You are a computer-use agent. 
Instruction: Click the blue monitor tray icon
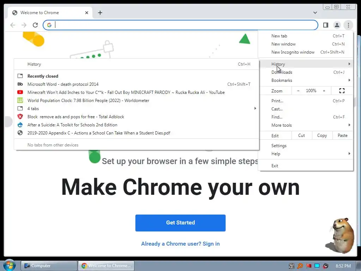pos(317,266)
